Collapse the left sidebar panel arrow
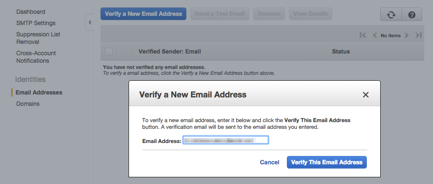This screenshot has width=433, height=184. [89, 22]
